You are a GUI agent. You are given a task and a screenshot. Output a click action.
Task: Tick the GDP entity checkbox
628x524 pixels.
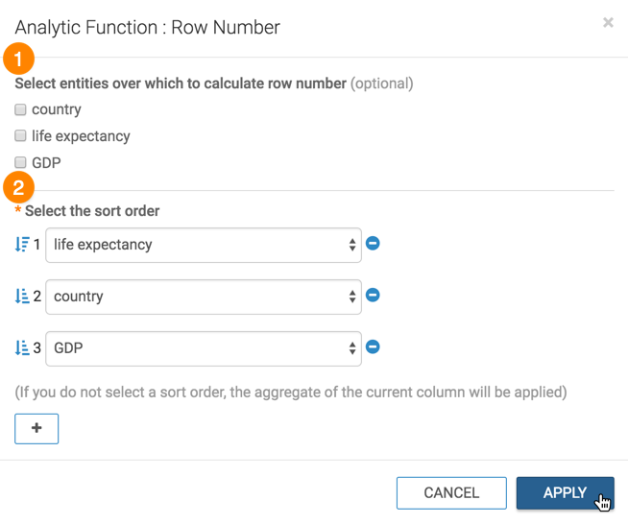[x=20, y=163]
